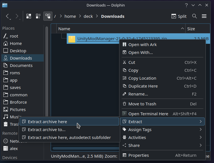The height and width of the screenshot is (163, 214).
Task: Click the Back navigation arrow
Action: tap(8, 16)
